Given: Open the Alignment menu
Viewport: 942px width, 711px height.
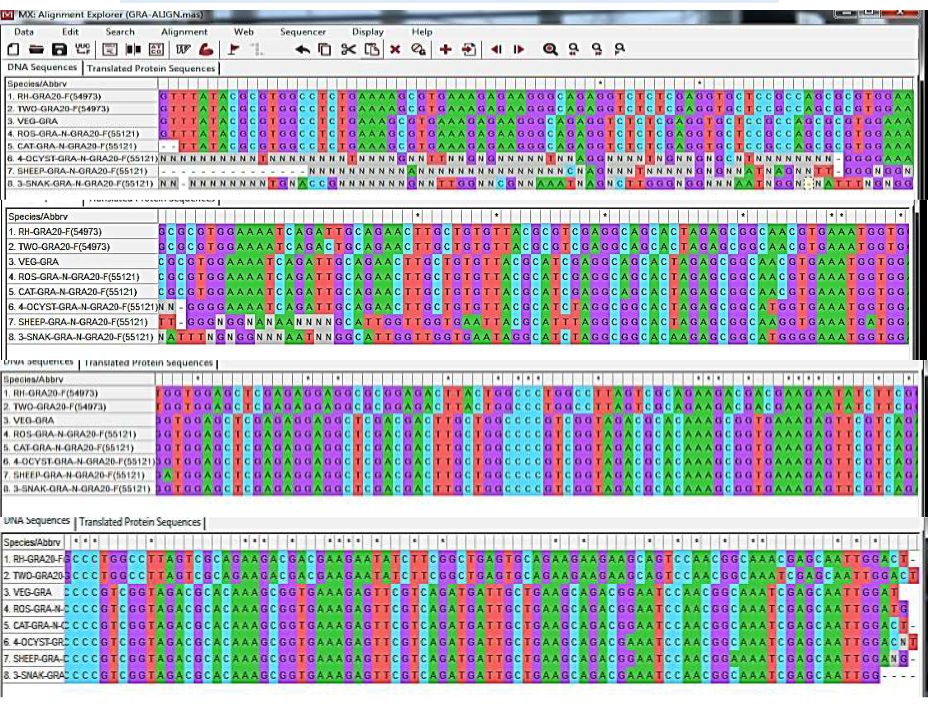Looking at the screenshot, I should [184, 32].
